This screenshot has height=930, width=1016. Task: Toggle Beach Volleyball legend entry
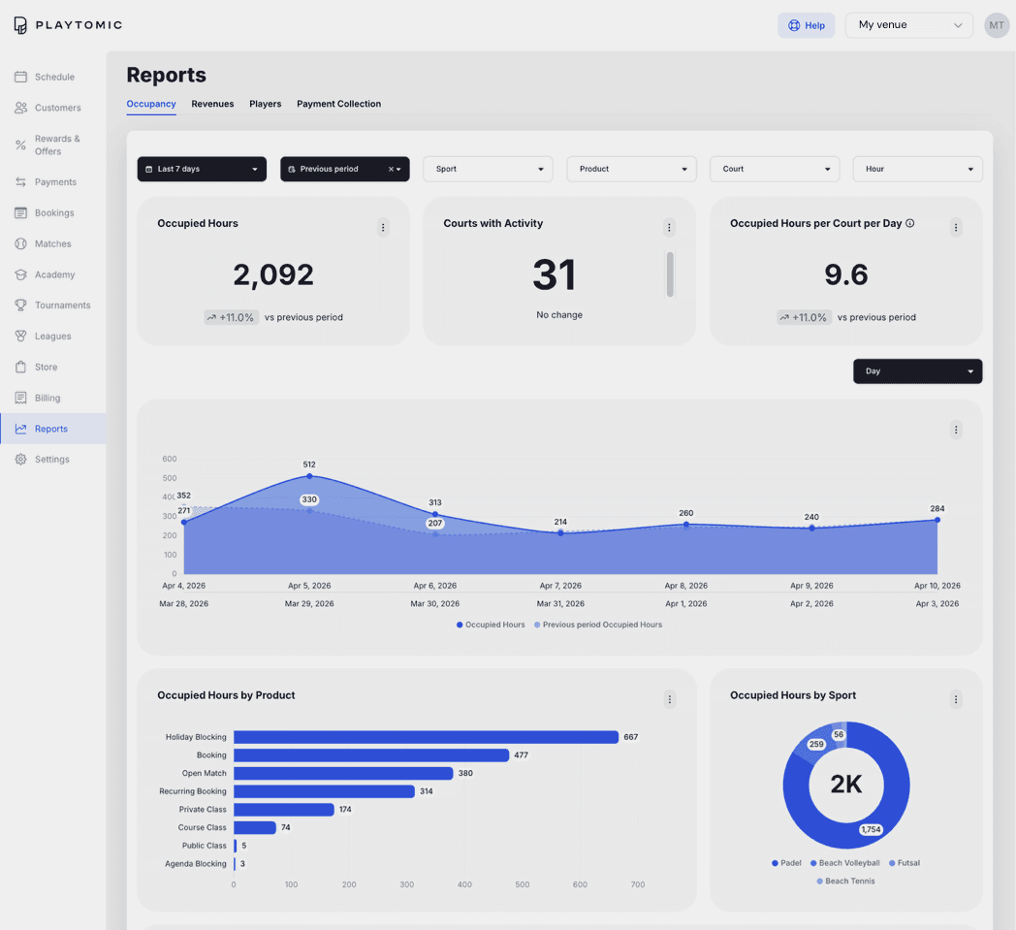[x=845, y=863]
